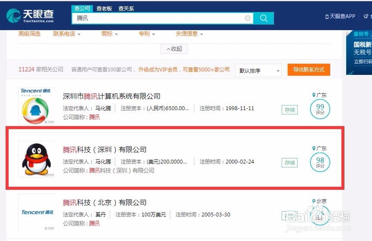The height and width of the screenshot is (241, 372).
Task: Open 腾讯科技（北京）有限公司 company page
Action: tap(105, 203)
